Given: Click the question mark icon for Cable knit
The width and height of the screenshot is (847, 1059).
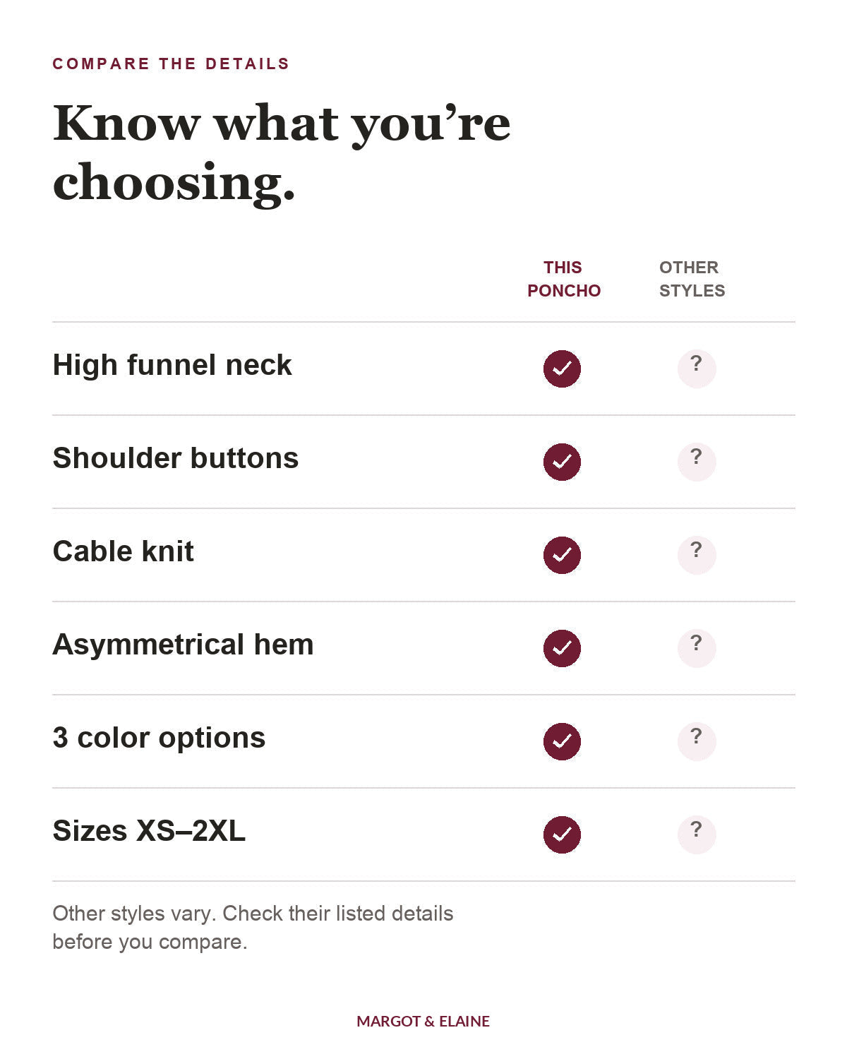Looking at the screenshot, I should [x=697, y=555].
